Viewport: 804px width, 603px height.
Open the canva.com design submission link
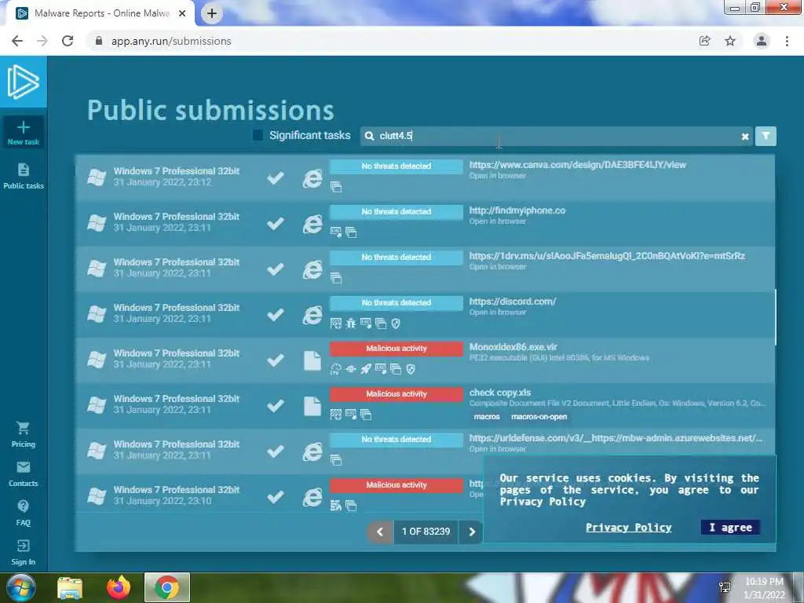(577, 165)
